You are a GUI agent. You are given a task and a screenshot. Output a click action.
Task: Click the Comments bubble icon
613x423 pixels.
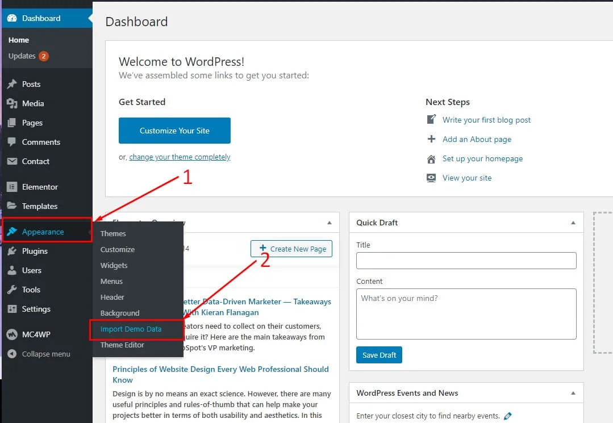click(12, 142)
